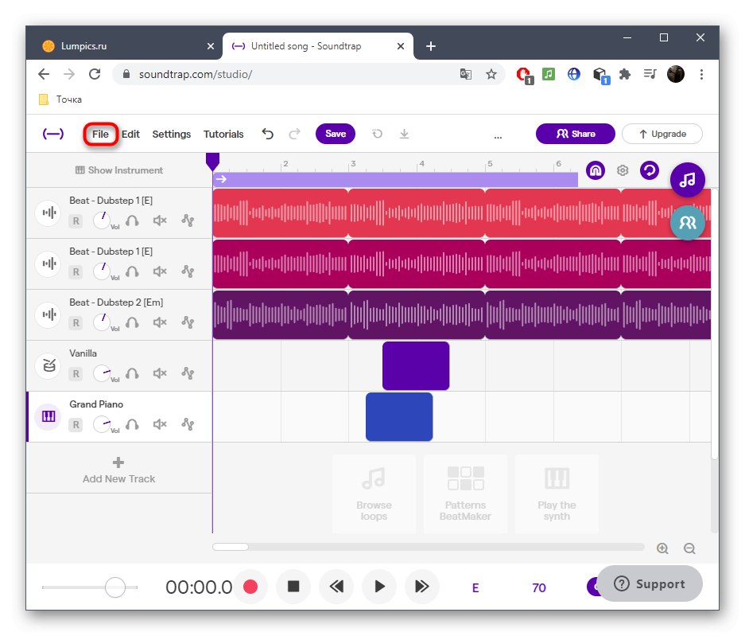Viewport: 745px width, 636px height.
Task: Click waveform icon of first Beat - Dubstep 1 track
Action: (49, 213)
